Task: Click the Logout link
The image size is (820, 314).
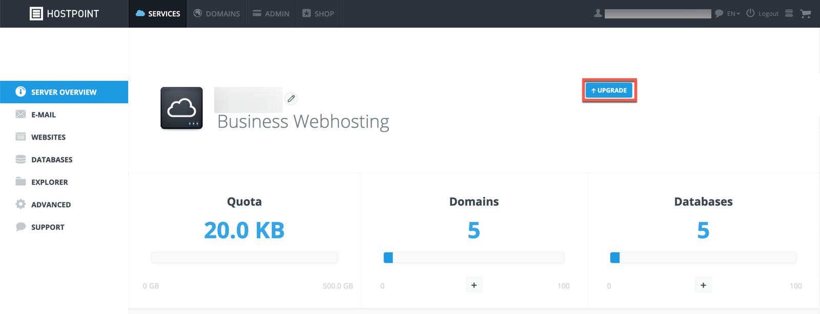Action: 768,14
